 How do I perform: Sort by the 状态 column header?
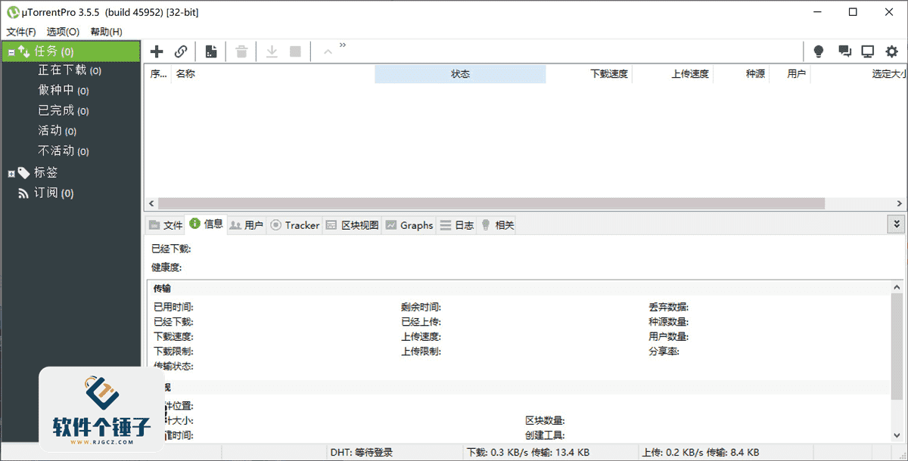coord(460,74)
